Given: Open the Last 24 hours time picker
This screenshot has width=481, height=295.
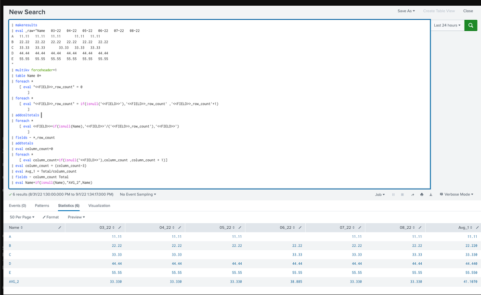Looking at the screenshot, I should 447,25.
